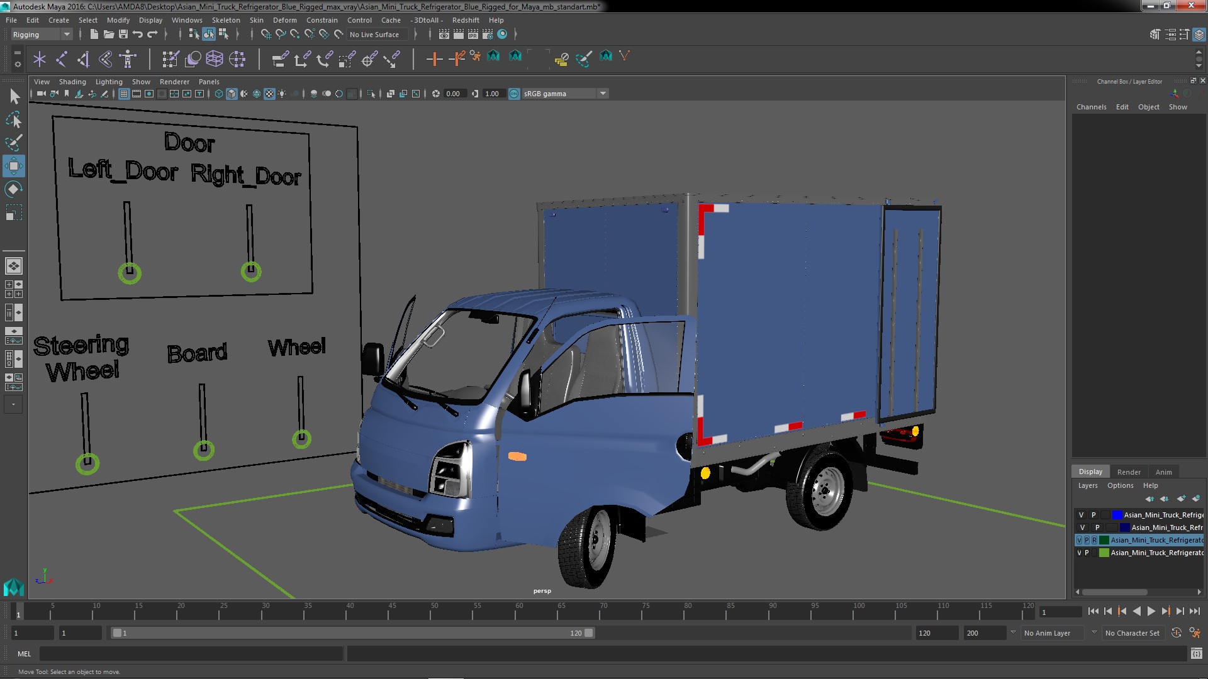Open Options menu in Layer Editor
This screenshot has height=679, width=1208.
(x=1120, y=485)
